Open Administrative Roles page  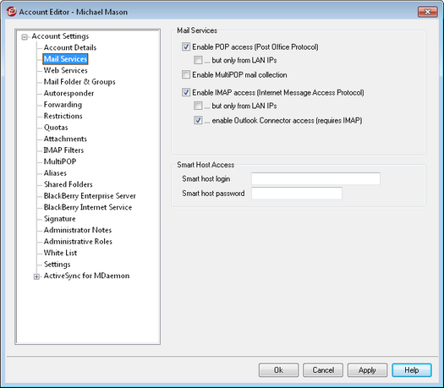78,242
